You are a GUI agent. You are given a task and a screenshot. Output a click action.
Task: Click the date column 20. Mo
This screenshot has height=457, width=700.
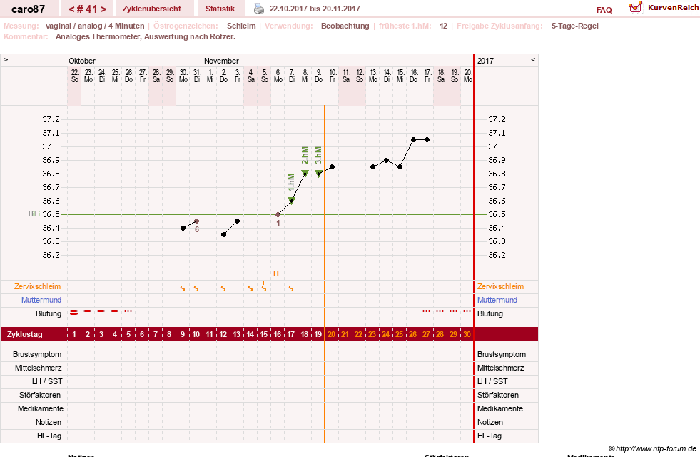tap(468, 76)
